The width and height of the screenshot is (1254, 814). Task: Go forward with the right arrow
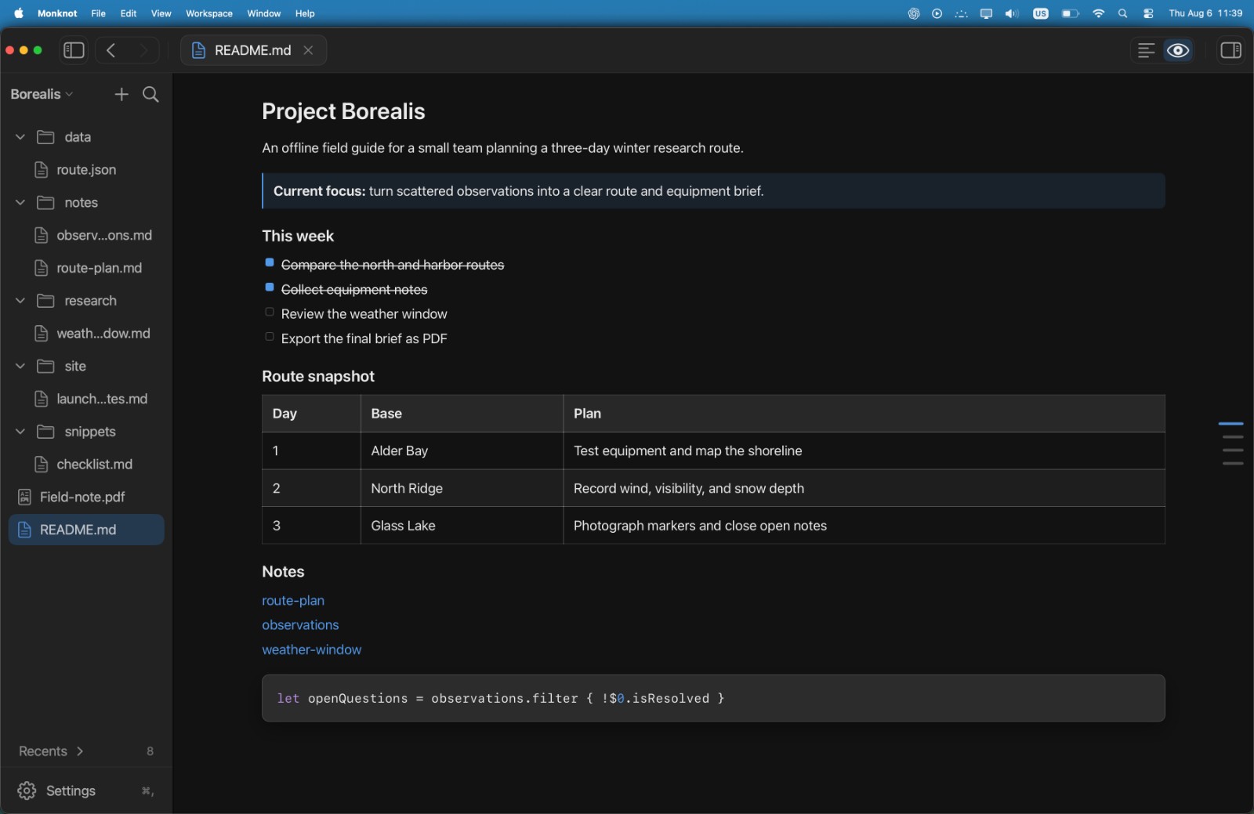(x=143, y=50)
